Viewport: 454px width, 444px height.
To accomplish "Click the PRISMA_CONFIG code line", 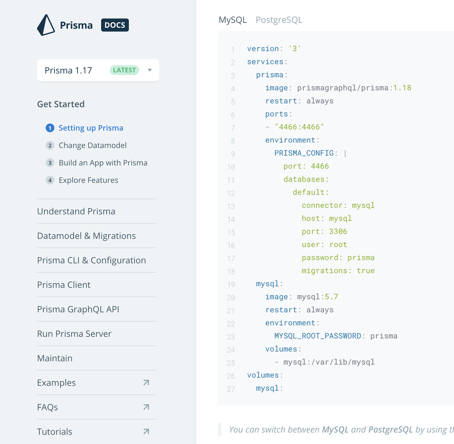I will click(310, 153).
